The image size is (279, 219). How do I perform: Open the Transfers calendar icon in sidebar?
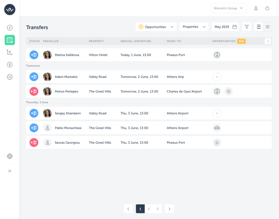pos(10,40)
